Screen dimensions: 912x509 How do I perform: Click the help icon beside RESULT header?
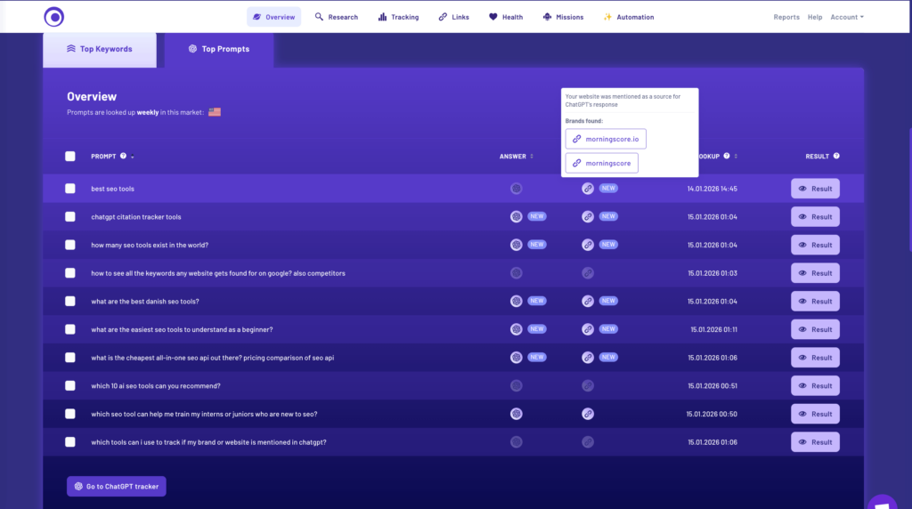click(x=836, y=157)
